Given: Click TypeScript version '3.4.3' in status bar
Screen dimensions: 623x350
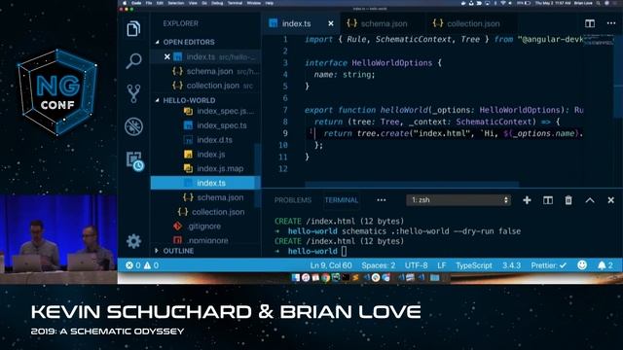Looking at the screenshot, I should pos(511,265).
